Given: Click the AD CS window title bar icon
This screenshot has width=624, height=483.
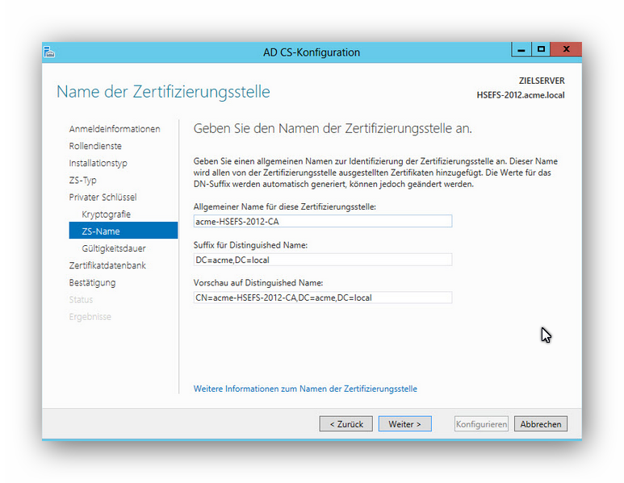Looking at the screenshot, I should tap(49, 52).
